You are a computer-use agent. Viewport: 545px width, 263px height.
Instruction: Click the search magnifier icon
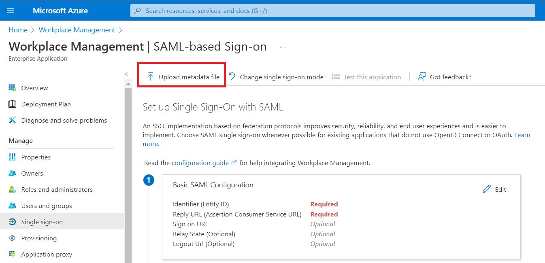pyautogui.click(x=138, y=11)
